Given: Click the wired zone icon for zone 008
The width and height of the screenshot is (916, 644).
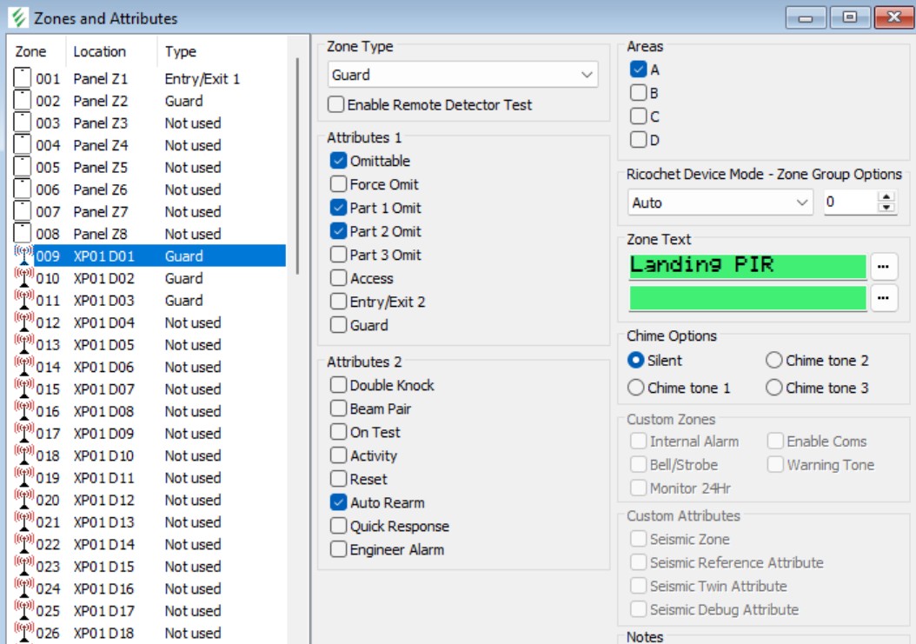Looking at the screenshot, I should click(x=23, y=234).
